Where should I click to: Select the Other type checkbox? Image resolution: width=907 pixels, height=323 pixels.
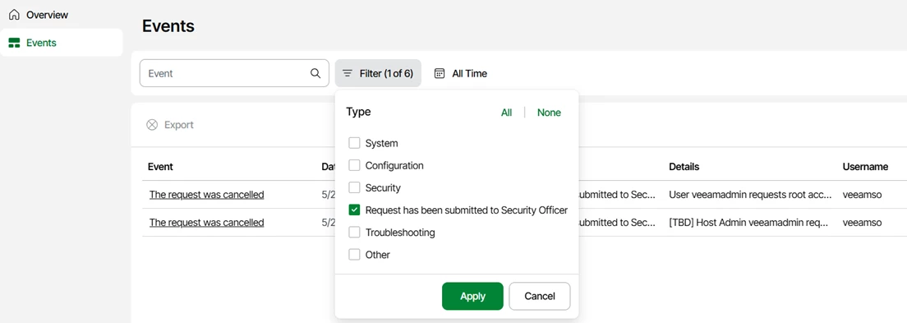pyautogui.click(x=354, y=255)
